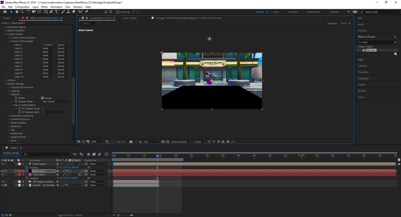Image resolution: width=401 pixels, height=217 pixels.
Task: Open the Active Camera view dropdown
Action: [181, 142]
